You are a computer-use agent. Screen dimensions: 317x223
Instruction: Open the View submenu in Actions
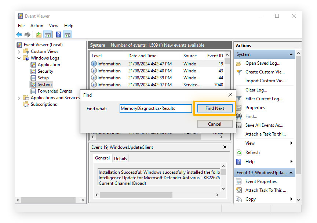(x=249, y=143)
